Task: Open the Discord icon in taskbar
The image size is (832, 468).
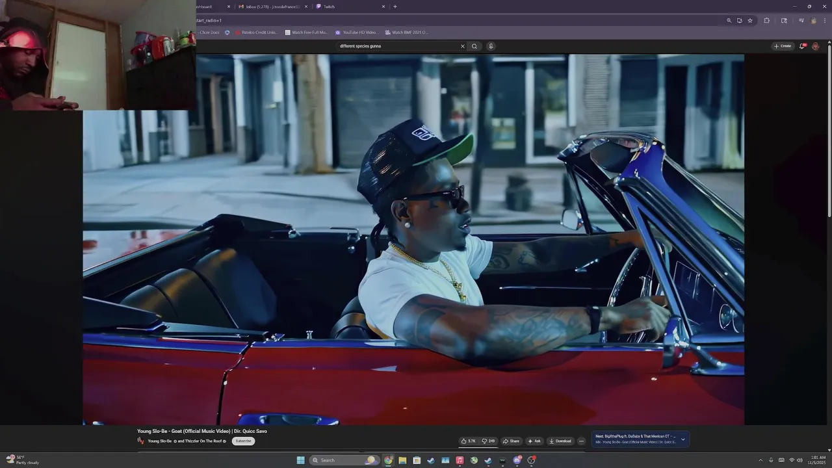Action: click(x=517, y=460)
